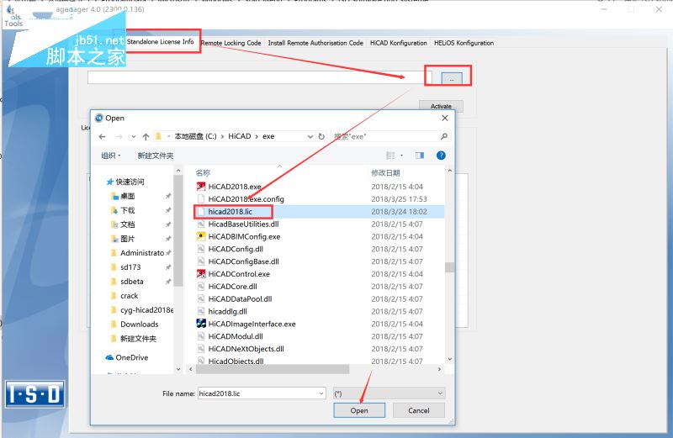Click the Activate button
Screen dimensions: 673x438
[x=441, y=106]
